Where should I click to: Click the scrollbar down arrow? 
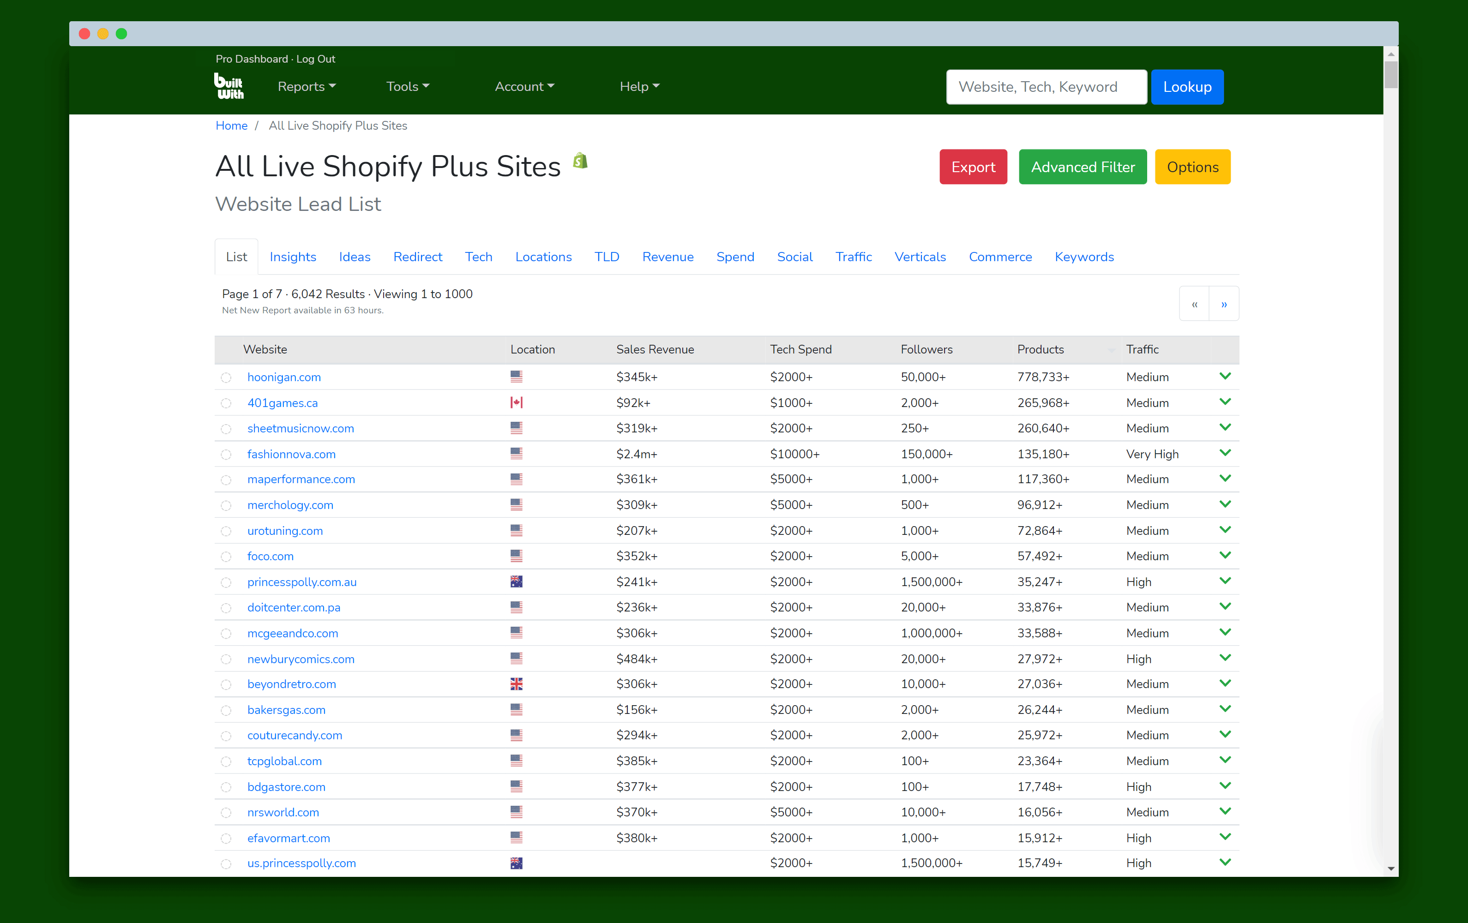pos(1390,868)
